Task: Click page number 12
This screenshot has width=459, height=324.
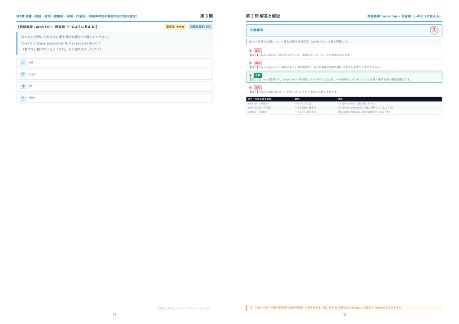Action: coord(114,315)
